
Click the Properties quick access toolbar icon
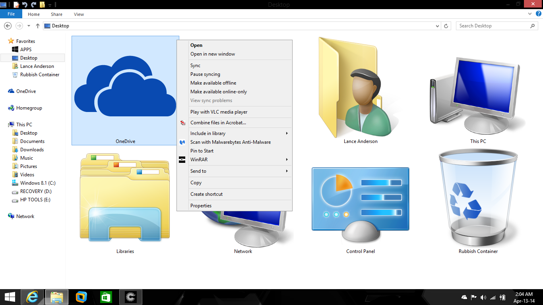click(16, 5)
